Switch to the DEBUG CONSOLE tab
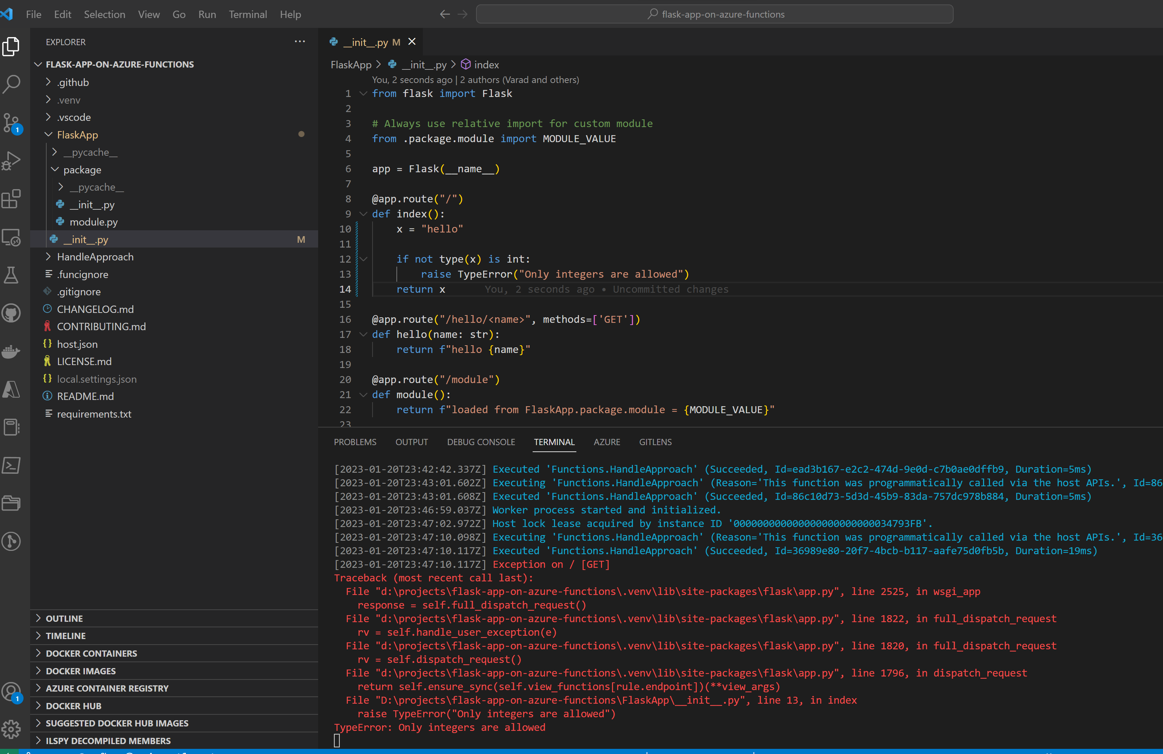The width and height of the screenshot is (1163, 754). pyautogui.click(x=481, y=442)
